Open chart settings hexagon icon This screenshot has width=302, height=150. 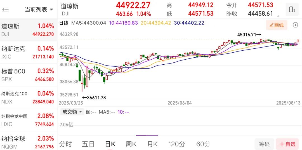click(x=295, y=25)
